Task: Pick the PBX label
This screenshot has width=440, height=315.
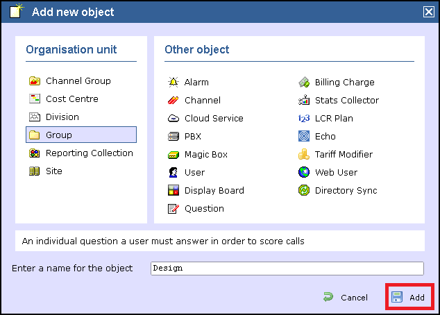Action: click(x=193, y=136)
